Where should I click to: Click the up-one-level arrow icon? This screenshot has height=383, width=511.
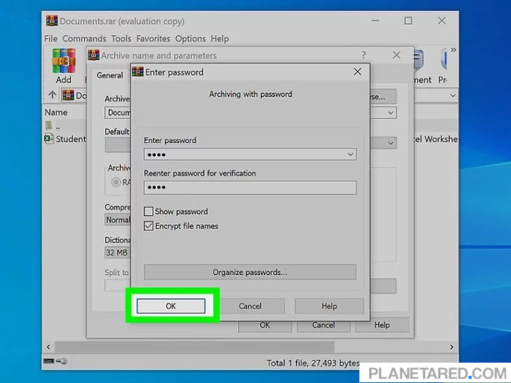click(x=52, y=95)
